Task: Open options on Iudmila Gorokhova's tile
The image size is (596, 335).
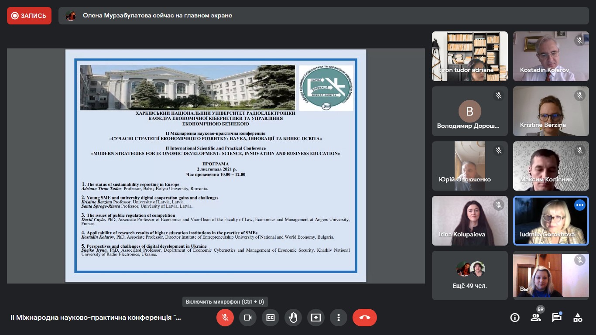Action: 579,205
